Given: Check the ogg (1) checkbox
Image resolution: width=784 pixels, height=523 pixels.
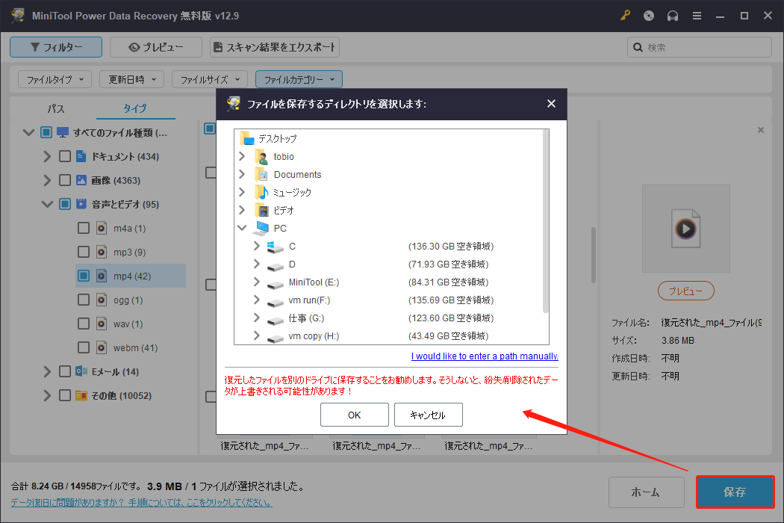Looking at the screenshot, I should coord(84,300).
